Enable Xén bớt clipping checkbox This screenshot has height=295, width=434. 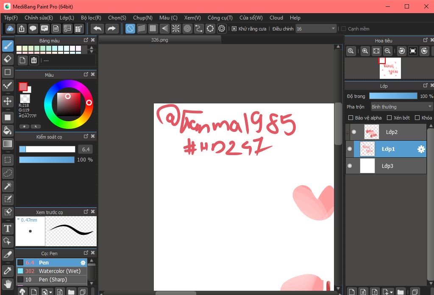(x=389, y=118)
